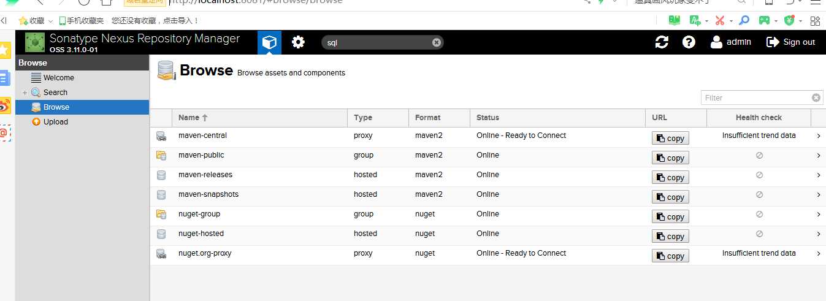The height and width of the screenshot is (301, 826).
Task: Open the maven-snapshots repository
Action: pyautogui.click(x=208, y=194)
